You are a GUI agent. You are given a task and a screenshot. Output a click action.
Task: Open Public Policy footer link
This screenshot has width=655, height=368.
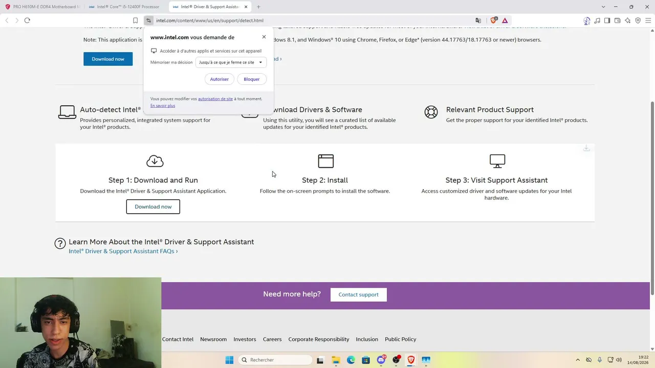(x=401, y=339)
